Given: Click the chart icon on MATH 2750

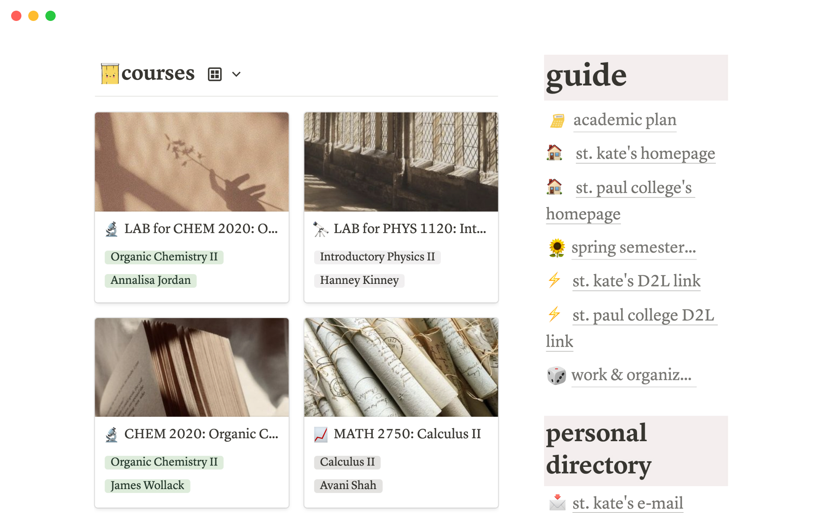Looking at the screenshot, I should [x=321, y=434].
